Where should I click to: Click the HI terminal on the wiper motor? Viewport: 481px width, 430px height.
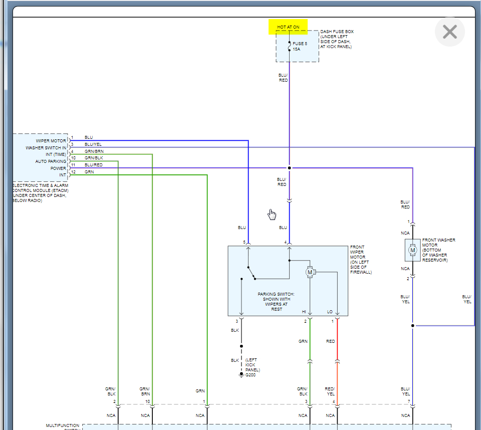(304, 312)
